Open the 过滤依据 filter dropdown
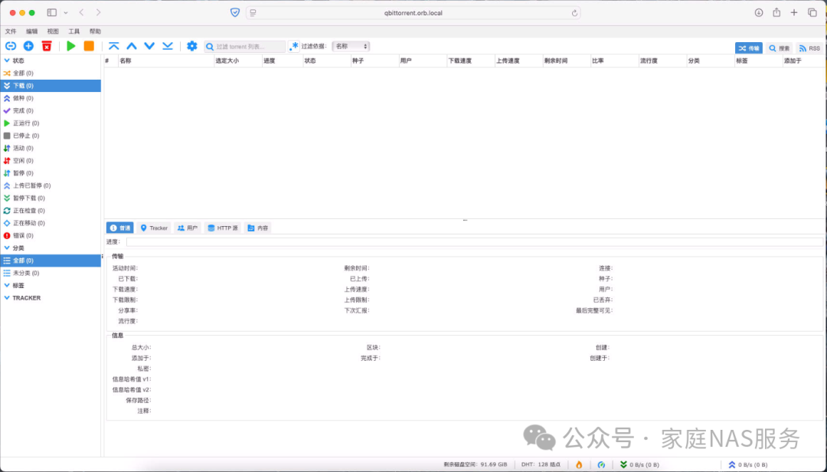The width and height of the screenshot is (827, 472). pyautogui.click(x=351, y=46)
